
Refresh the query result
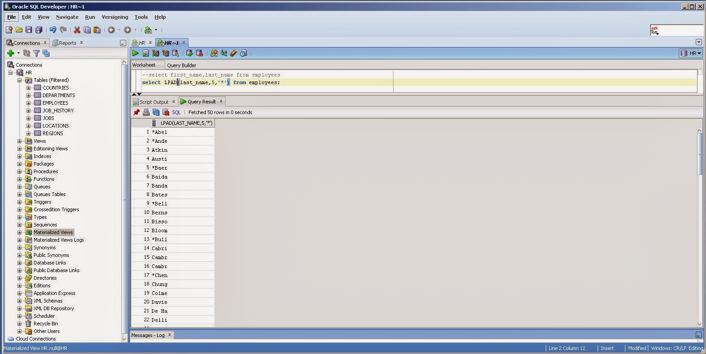coord(156,112)
